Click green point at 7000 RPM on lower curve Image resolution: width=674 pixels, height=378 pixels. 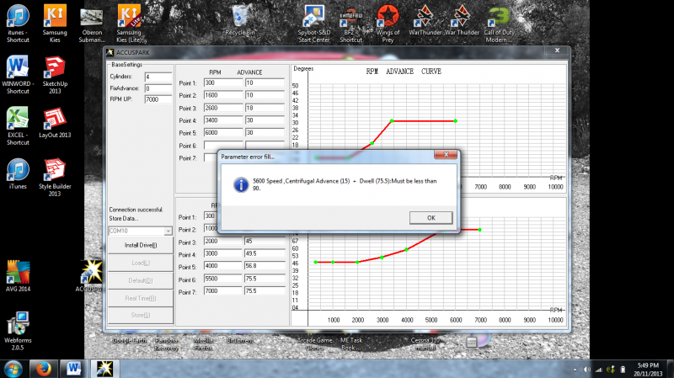(479, 230)
